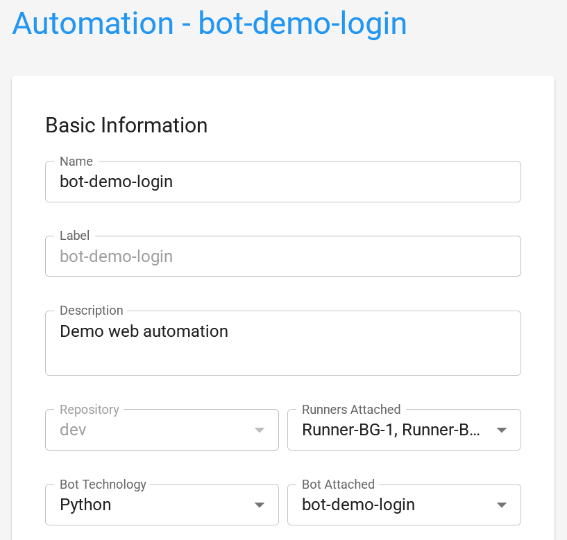Expand the Repository dropdown arrow

[x=260, y=430]
